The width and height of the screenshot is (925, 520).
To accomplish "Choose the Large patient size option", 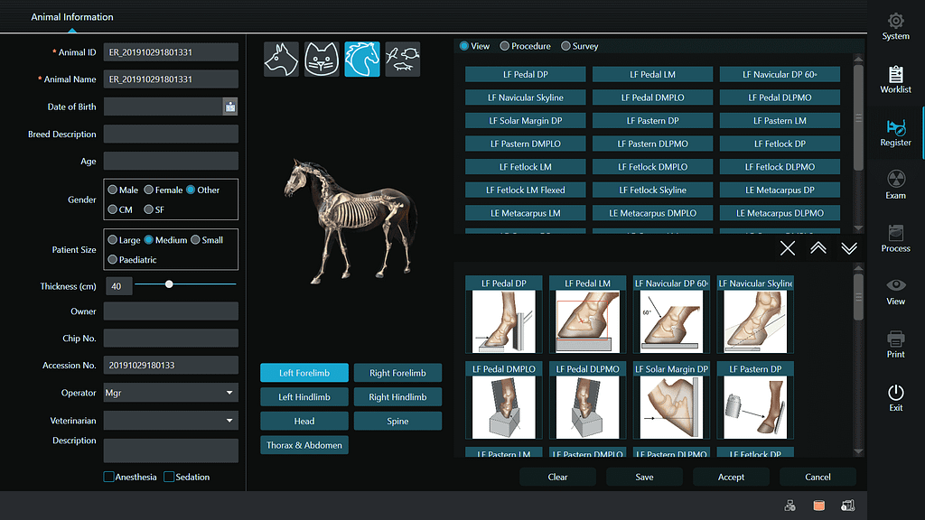I will click(112, 240).
